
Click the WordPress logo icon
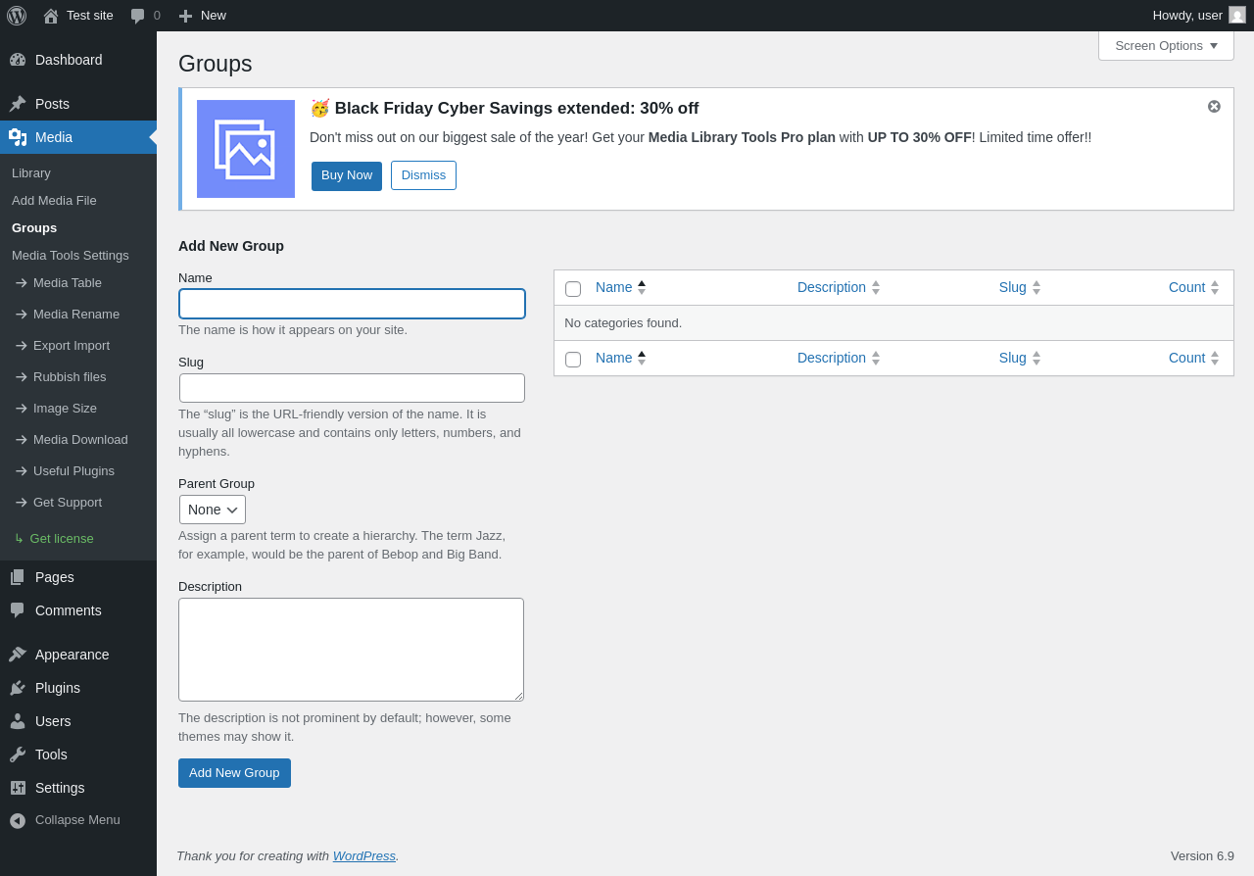pos(17,16)
